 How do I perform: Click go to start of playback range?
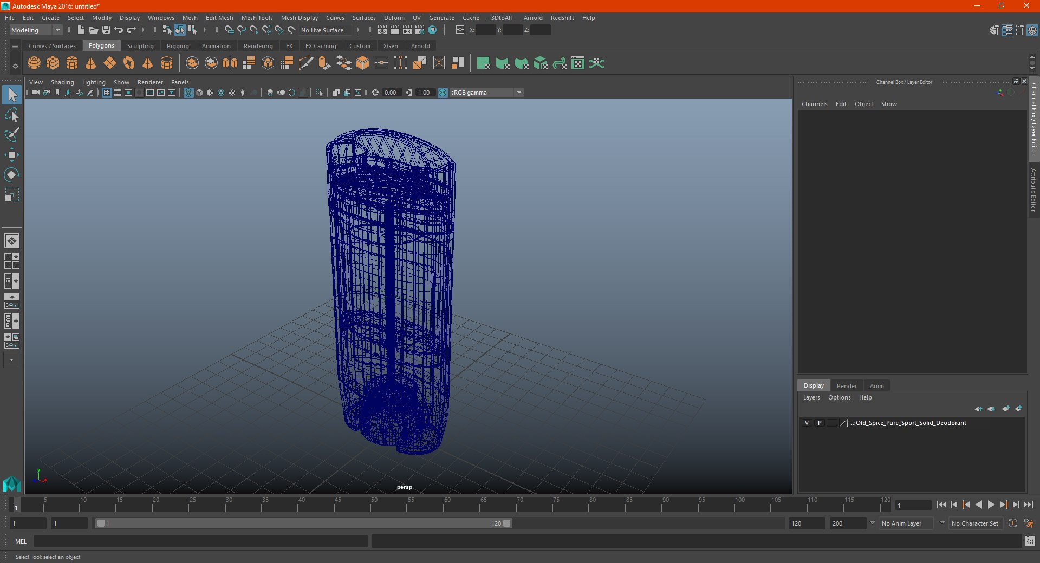[941, 505]
